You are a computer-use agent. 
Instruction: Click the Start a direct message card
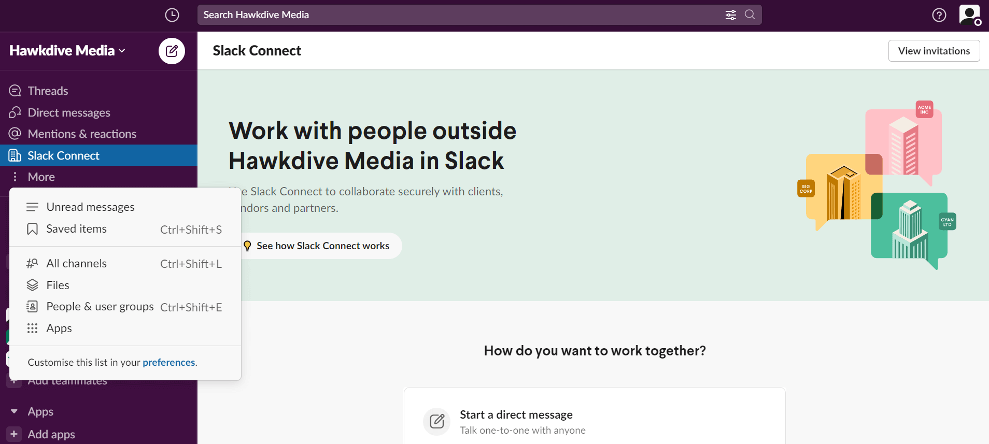pyautogui.click(x=595, y=416)
